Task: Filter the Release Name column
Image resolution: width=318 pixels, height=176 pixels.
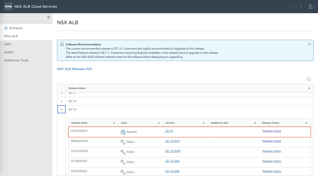Action: point(309,88)
